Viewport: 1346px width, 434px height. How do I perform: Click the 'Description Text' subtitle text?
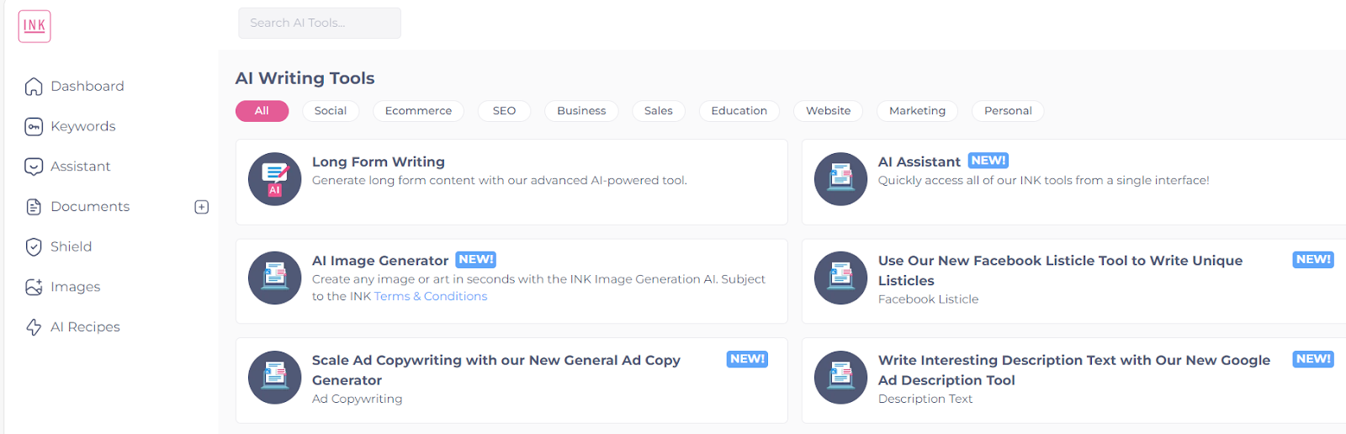click(925, 399)
